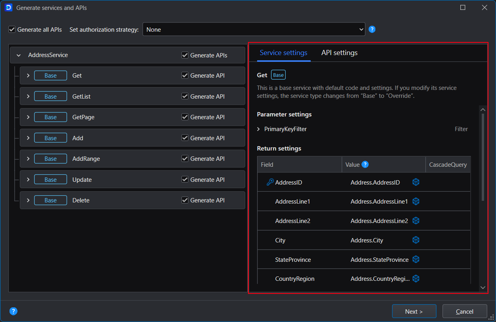Toggle the Generate all APIs checkbox
The height and width of the screenshot is (322, 496).
pyautogui.click(x=12, y=29)
